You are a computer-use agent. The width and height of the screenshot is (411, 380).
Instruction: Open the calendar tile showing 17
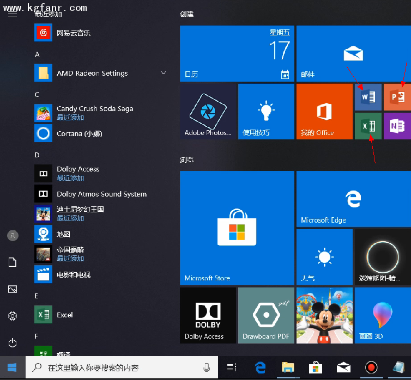[237, 53]
